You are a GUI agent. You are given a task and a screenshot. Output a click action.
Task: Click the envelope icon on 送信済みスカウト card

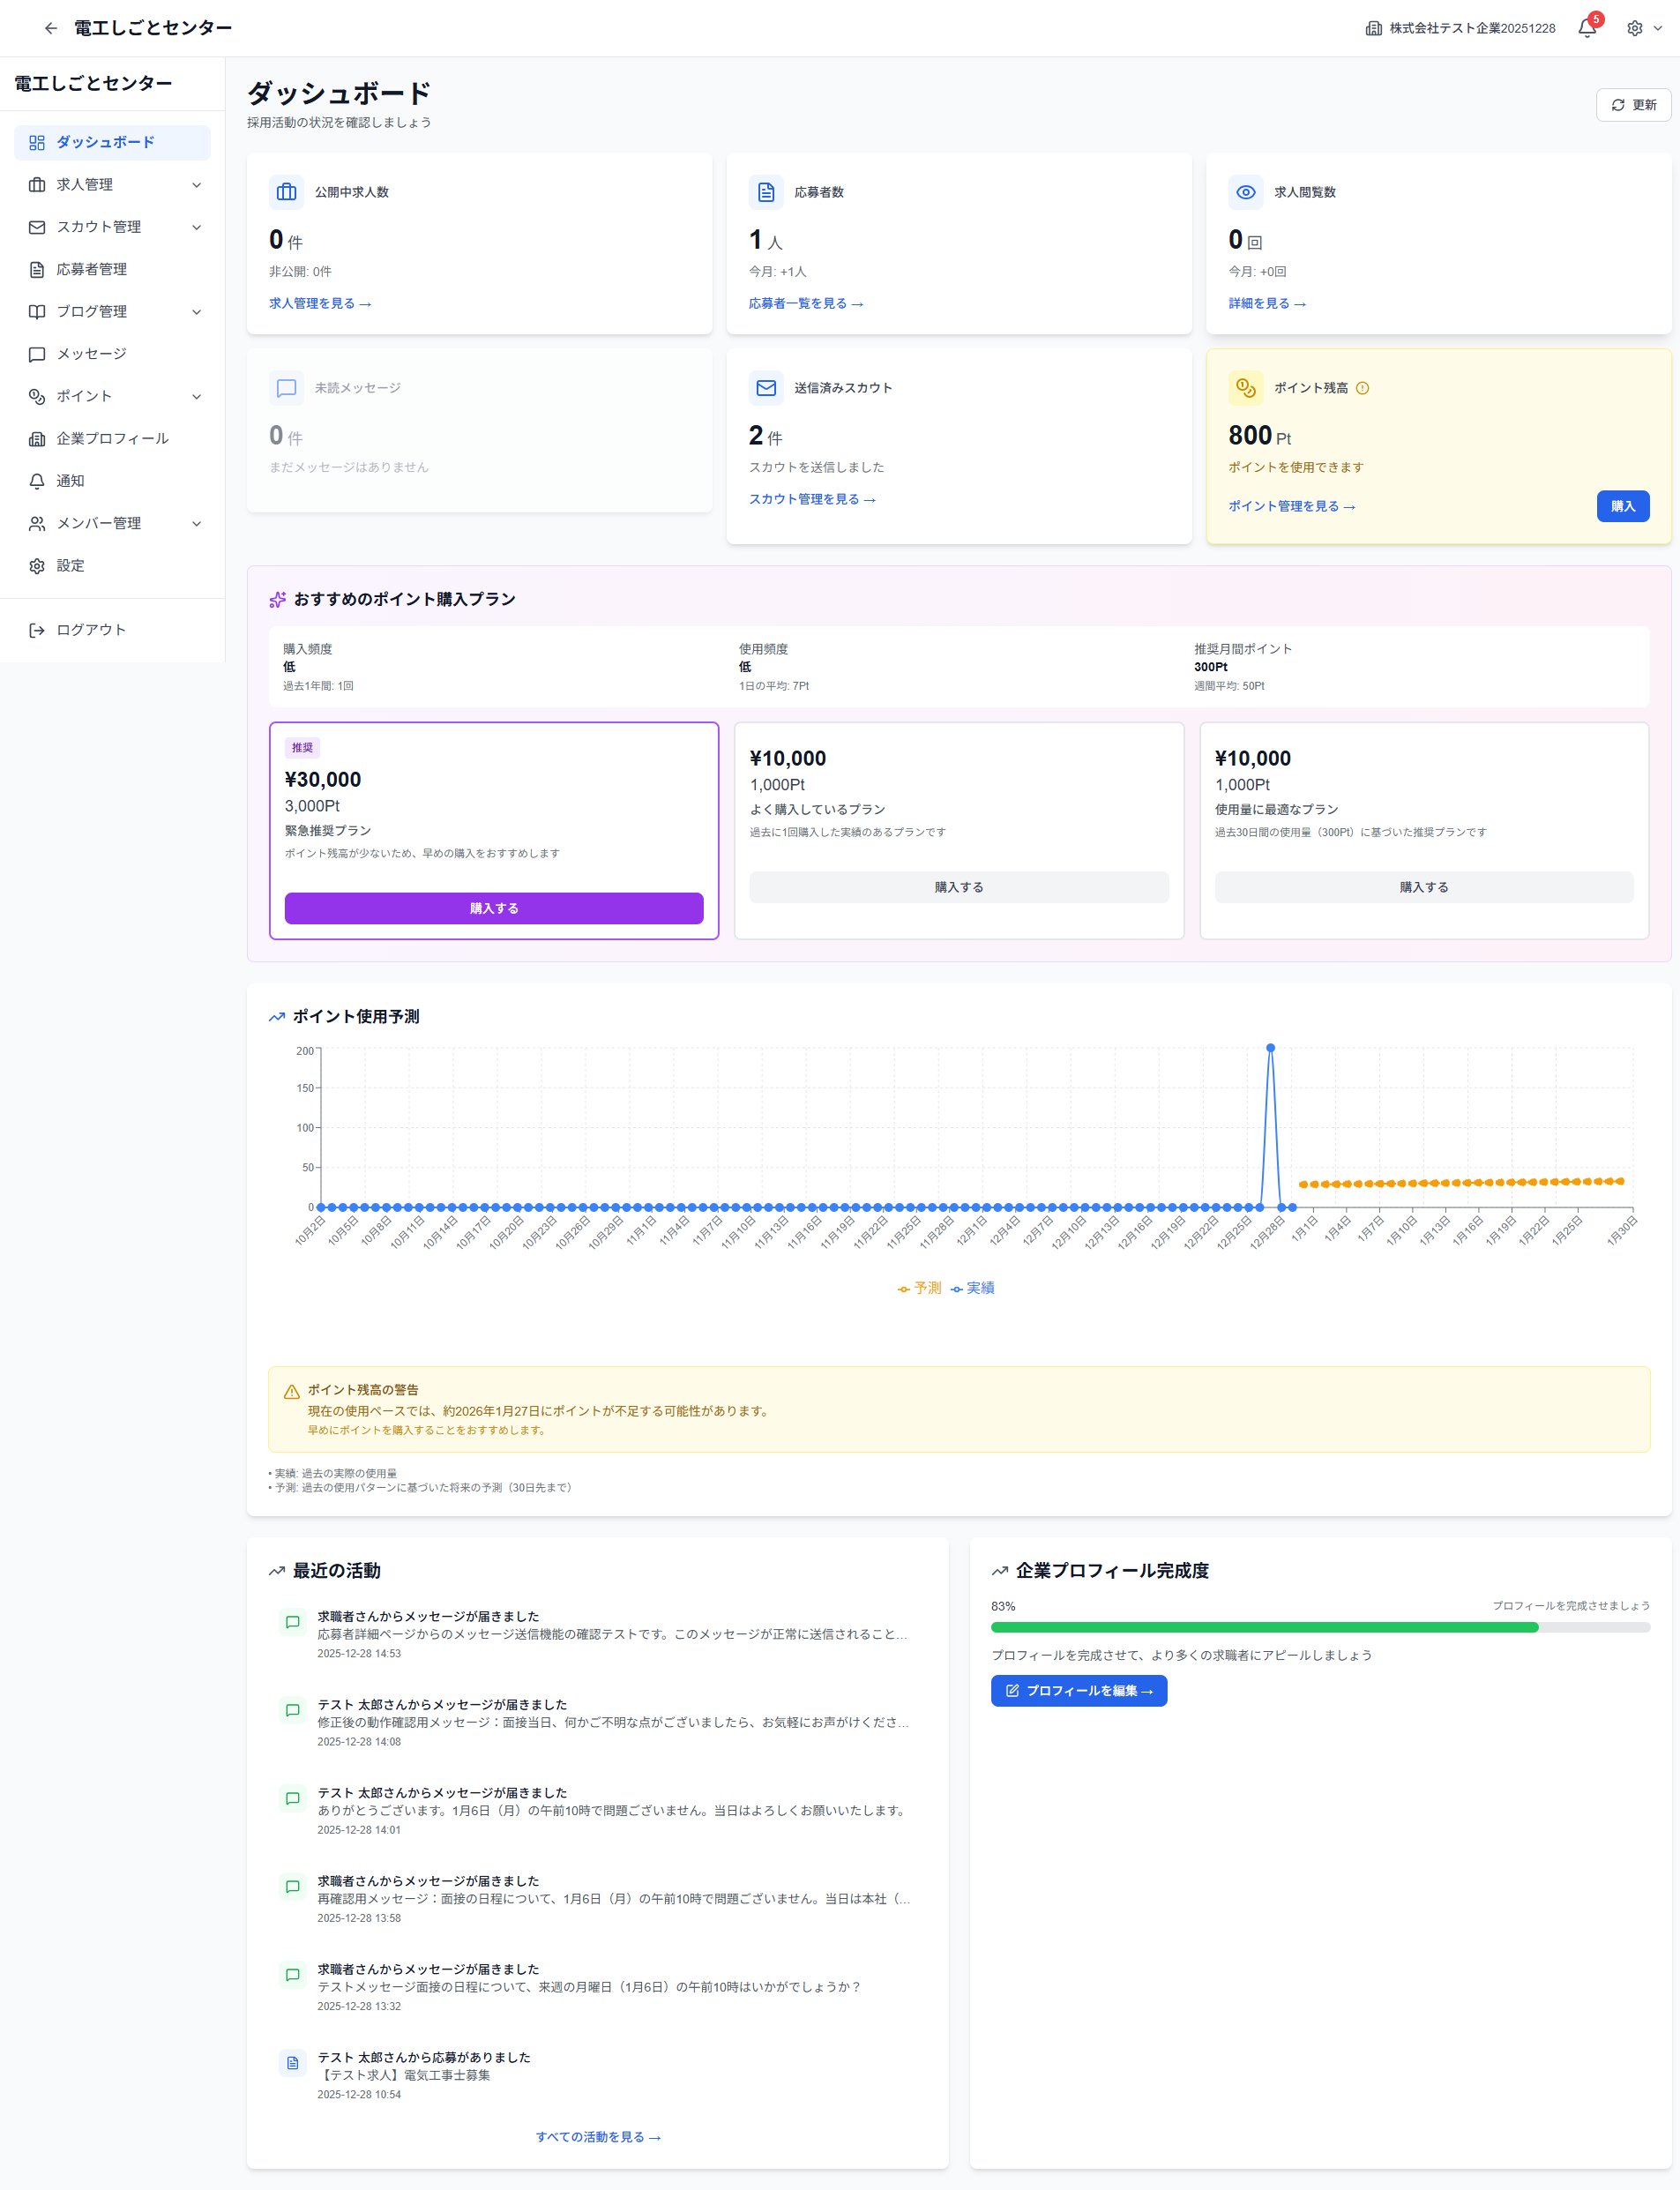[766, 388]
